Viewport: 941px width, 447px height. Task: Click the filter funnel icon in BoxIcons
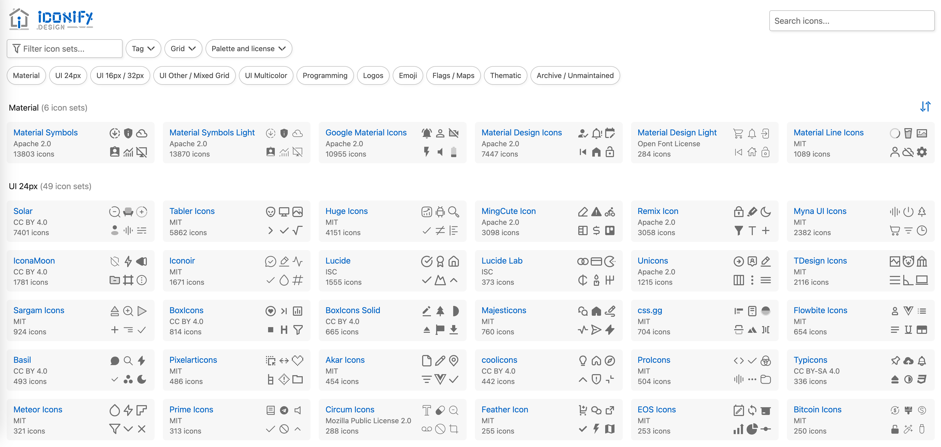click(298, 330)
